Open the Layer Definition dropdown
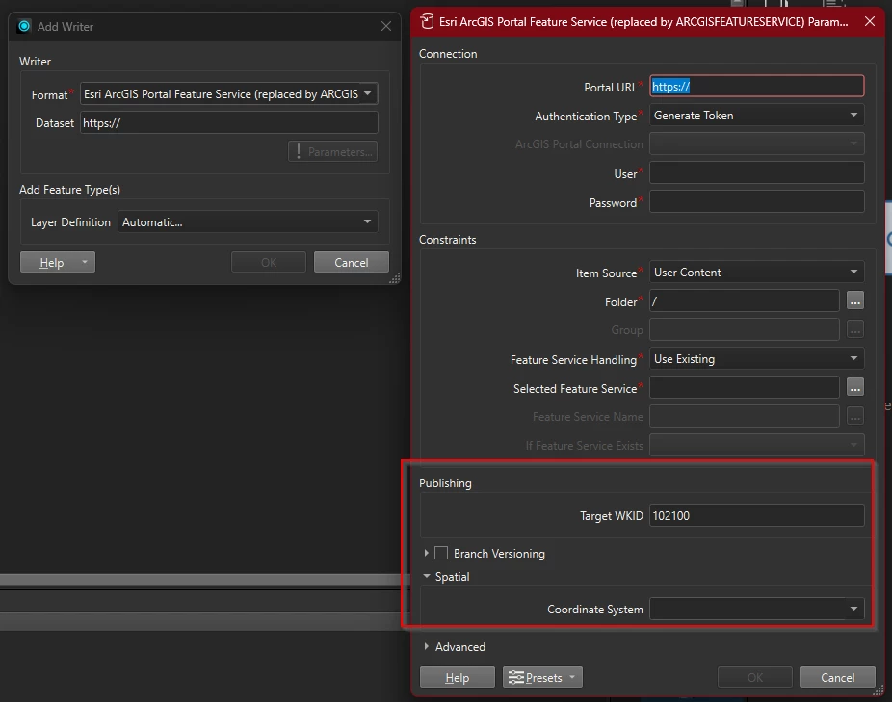The image size is (892, 702). [248, 221]
